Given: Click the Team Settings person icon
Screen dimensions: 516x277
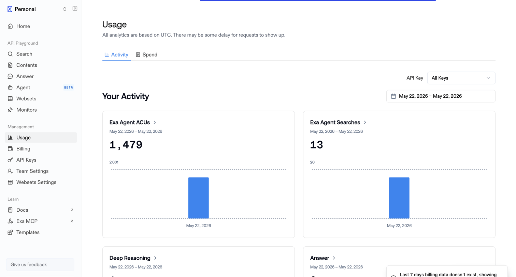Looking at the screenshot, I should tap(10, 171).
